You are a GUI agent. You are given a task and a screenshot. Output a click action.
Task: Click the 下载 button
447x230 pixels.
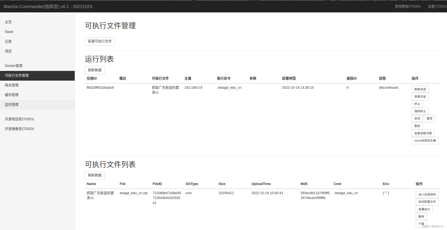(421, 224)
